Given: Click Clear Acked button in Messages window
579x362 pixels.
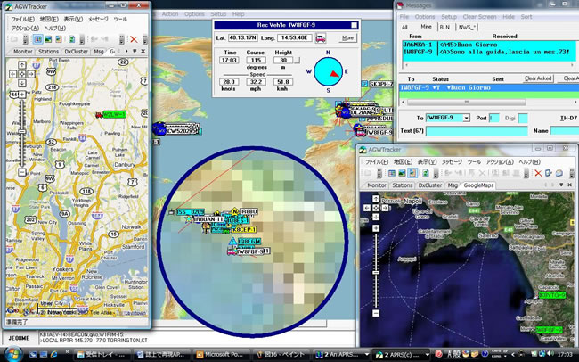Looking at the screenshot, I should (x=538, y=78).
